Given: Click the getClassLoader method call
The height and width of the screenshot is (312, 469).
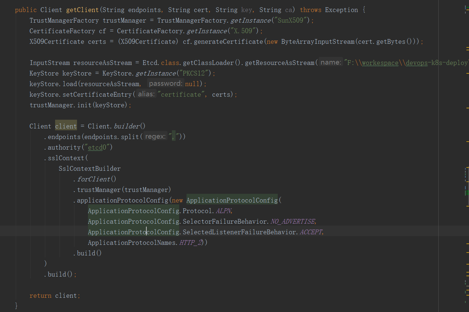Looking at the screenshot, I should point(208,63).
